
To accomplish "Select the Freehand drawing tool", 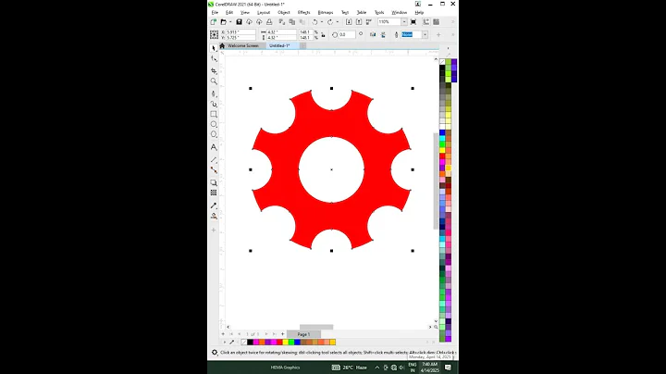I will (x=214, y=93).
